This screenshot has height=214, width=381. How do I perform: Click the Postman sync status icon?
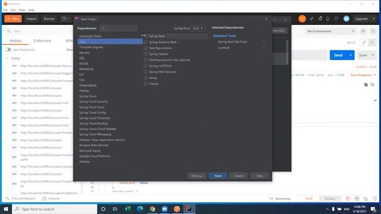click(x=302, y=18)
